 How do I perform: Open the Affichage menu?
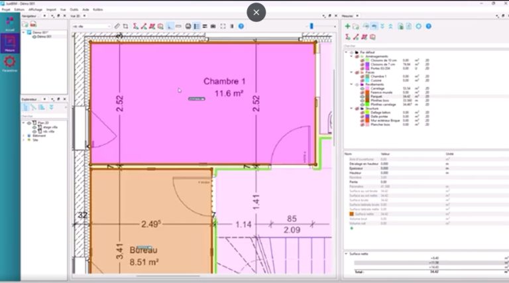pos(35,10)
